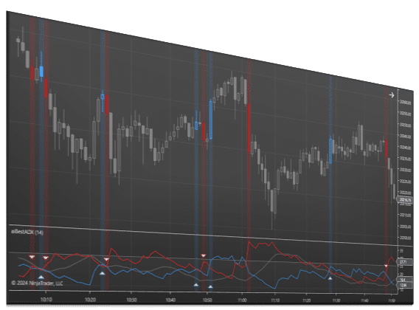Viewport: 419px width, 310px height.
Task: Click the 11:20 time axis label
Action: [x=306, y=300]
